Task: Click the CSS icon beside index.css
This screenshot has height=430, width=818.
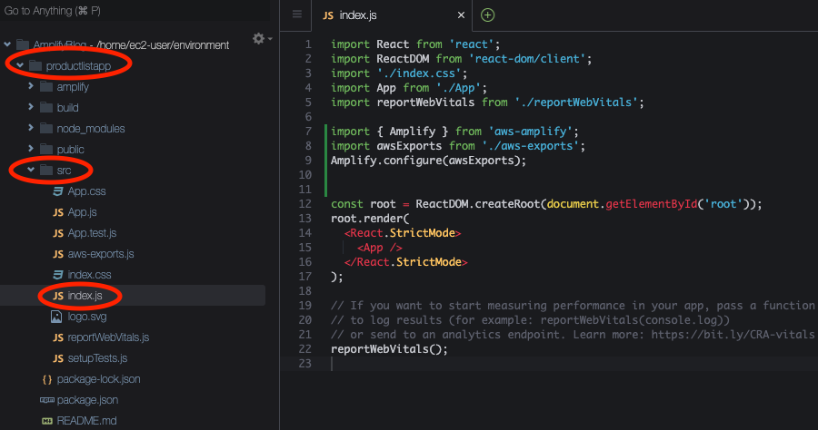Action: [x=58, y=274]
